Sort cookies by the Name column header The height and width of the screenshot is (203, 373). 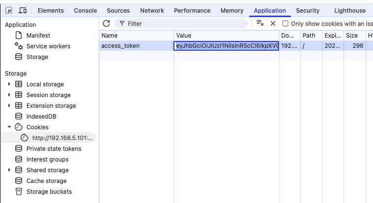point(136,36)
